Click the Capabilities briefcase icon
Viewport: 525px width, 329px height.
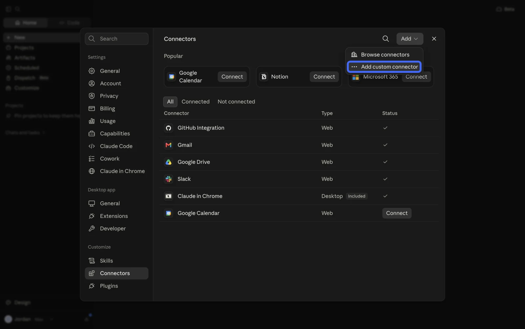tap(92, 134)
